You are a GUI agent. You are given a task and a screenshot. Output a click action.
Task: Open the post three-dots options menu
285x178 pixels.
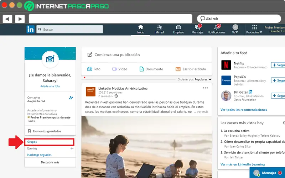click(205, 88)
